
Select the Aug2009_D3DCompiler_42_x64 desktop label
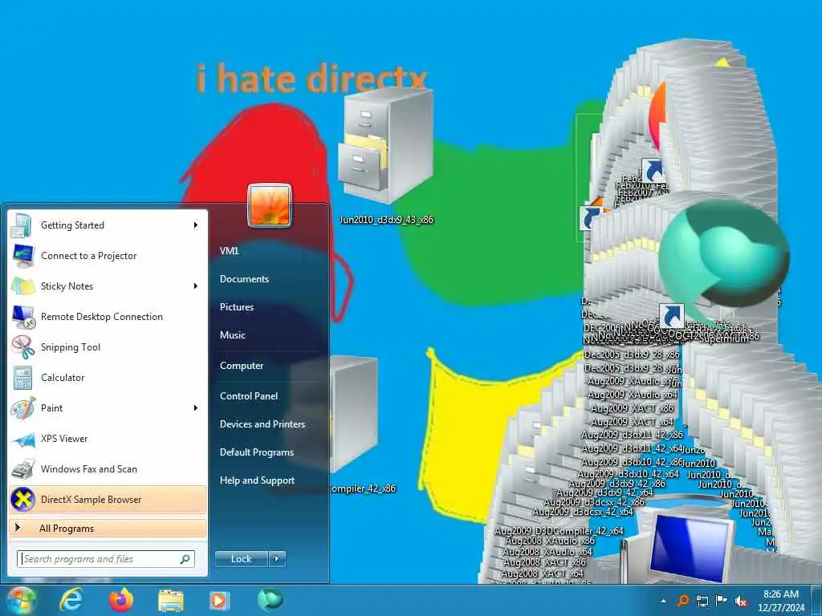point(559,531)
